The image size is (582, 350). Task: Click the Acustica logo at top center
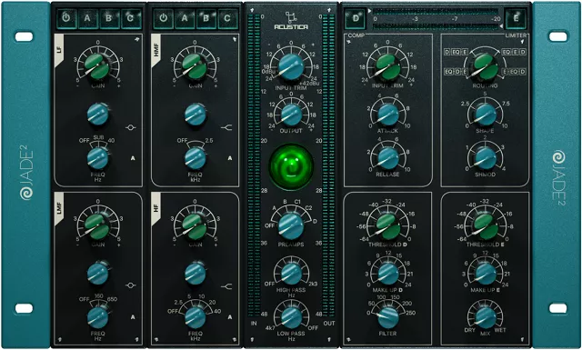pos(291,21)
